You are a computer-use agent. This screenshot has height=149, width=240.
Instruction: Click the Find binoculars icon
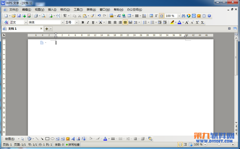coord(183,16)
